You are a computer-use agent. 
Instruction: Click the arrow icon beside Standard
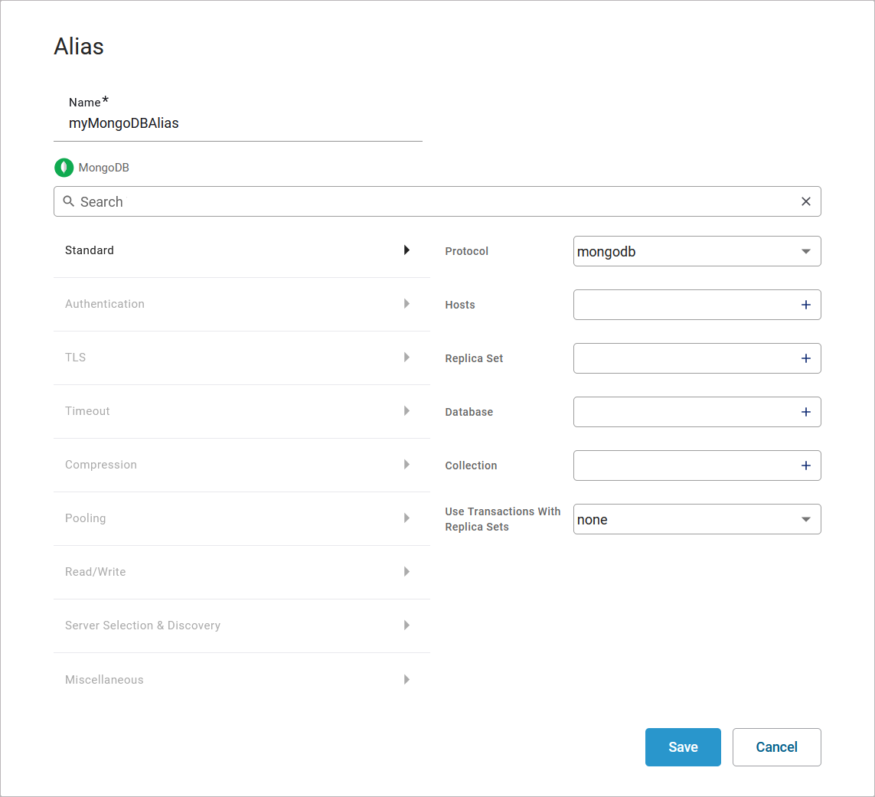[x=406, y=250]
